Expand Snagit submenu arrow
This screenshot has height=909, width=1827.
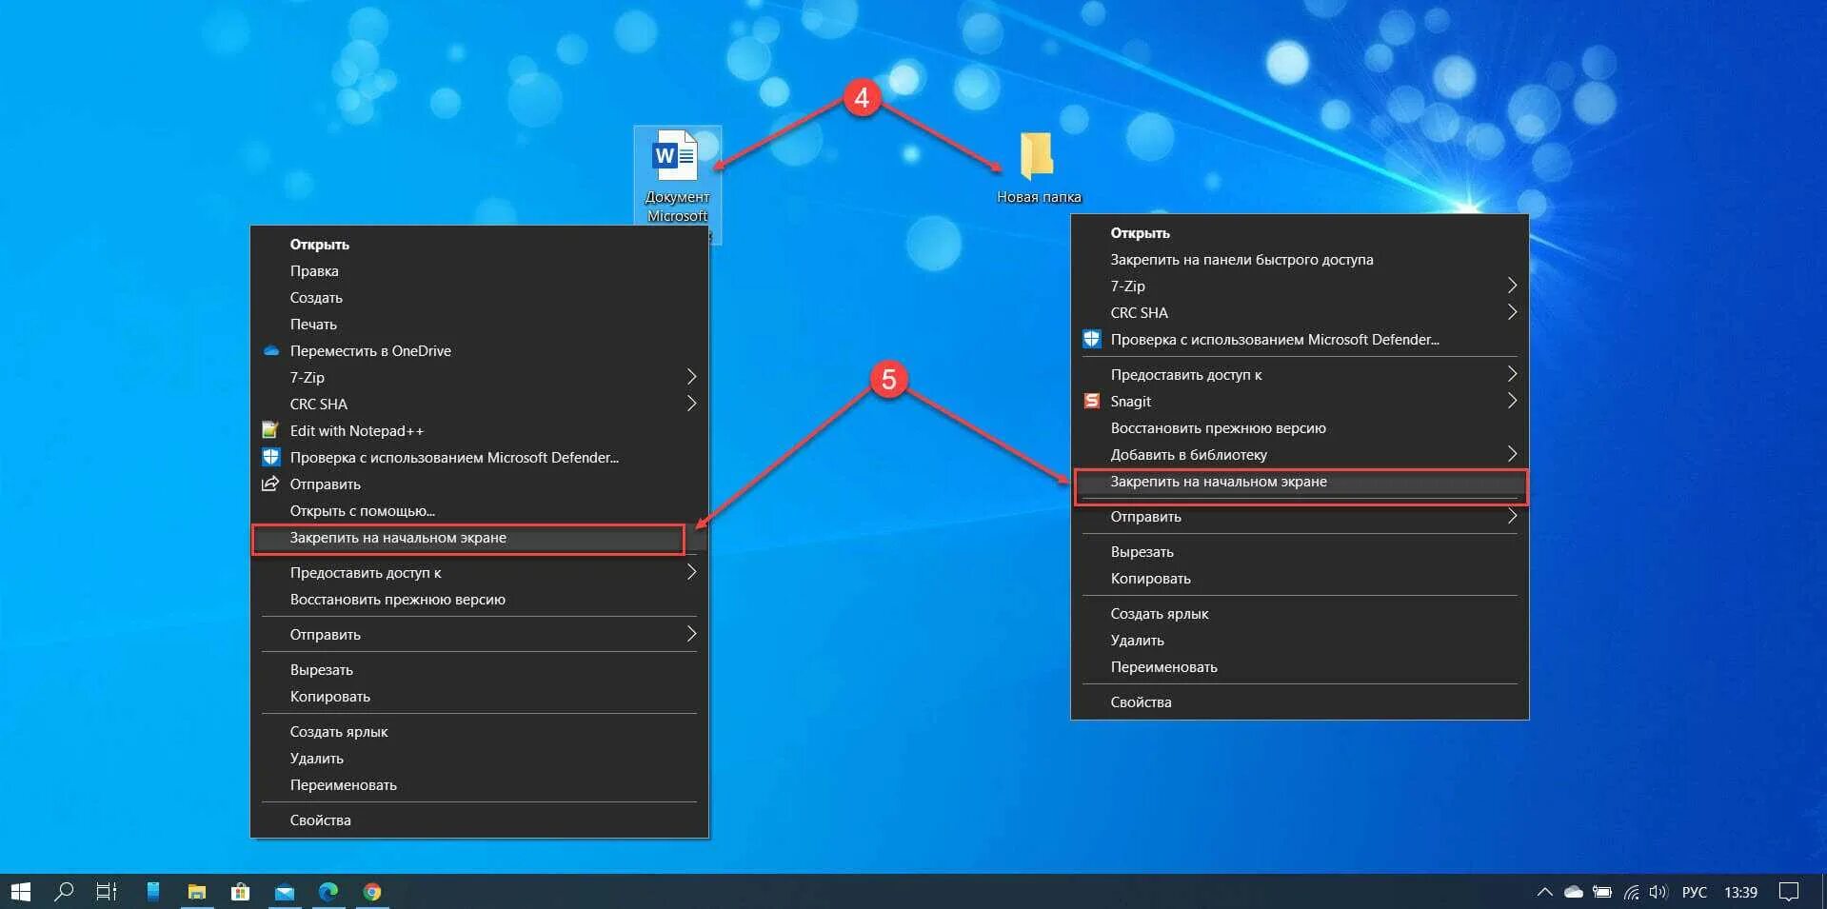pyautogui.click(x=1512, y=402)
